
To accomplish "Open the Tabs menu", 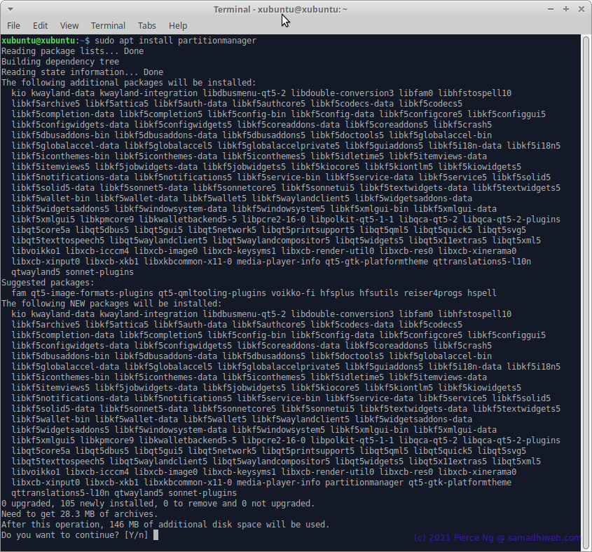I will coord(147,26).
